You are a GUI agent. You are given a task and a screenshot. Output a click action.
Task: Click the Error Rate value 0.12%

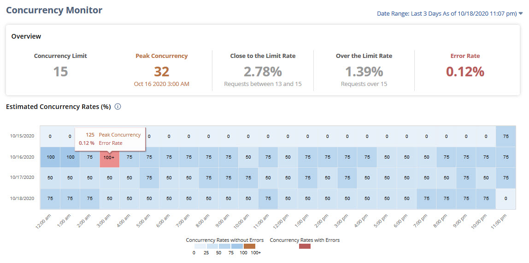point(465,71)
